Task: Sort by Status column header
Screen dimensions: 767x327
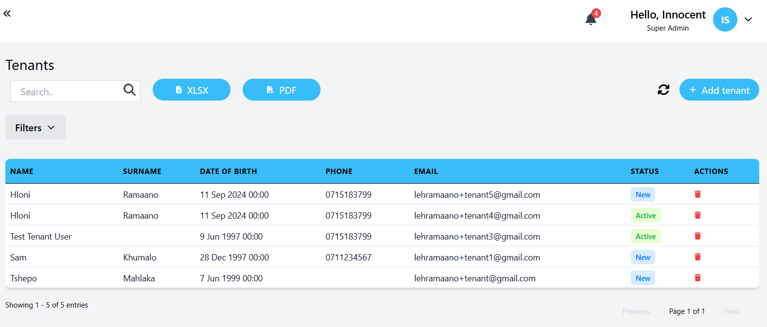Action: 644,172
